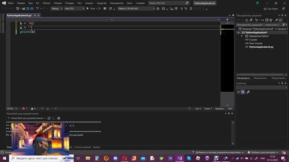Open feedback icon beside Live Share

click(x=284, y=9)
